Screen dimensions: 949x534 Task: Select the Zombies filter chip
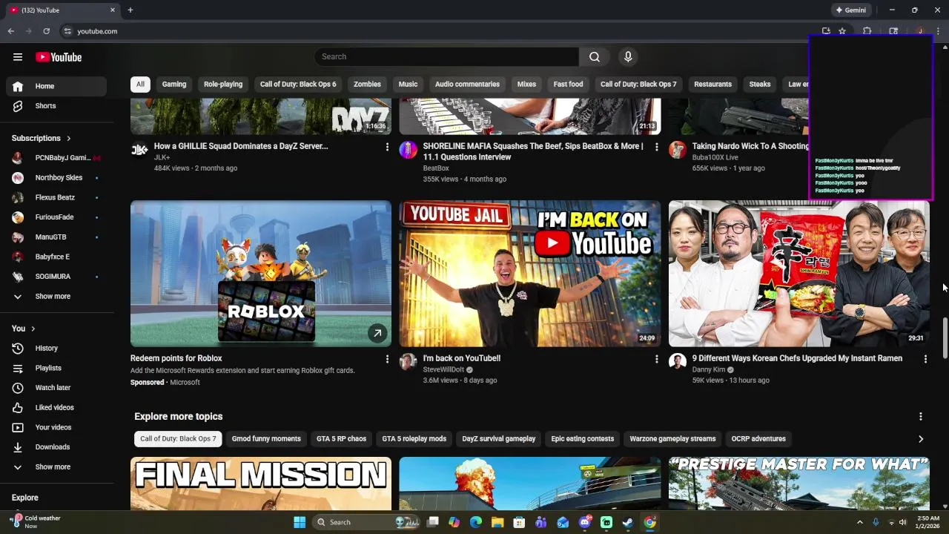pyautogui.click(x=367, y=84)
